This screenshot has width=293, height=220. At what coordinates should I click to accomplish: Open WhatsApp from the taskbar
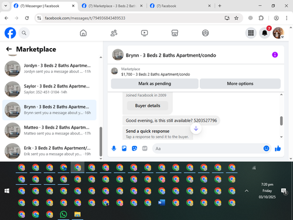(x=63, y=214)
